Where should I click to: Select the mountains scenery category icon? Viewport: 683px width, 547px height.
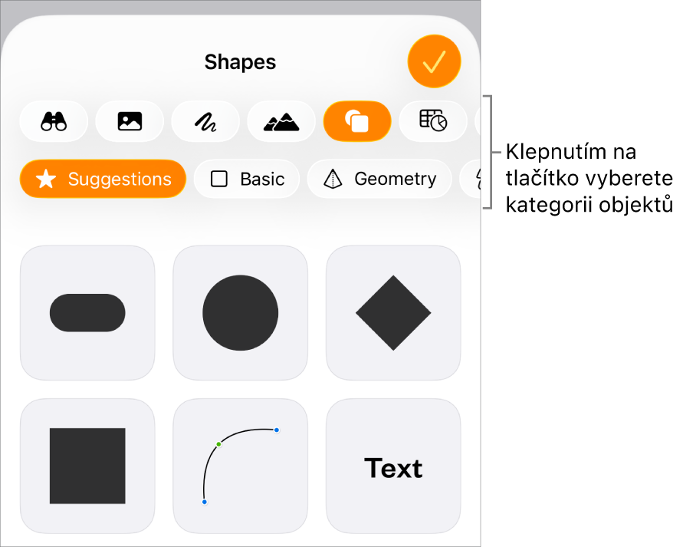pos(281,121)
